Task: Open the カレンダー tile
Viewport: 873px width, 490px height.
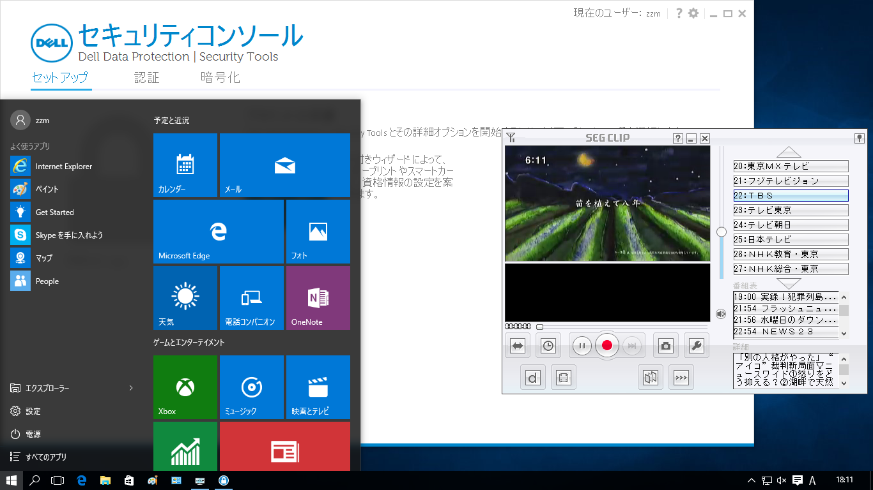Action: point(185,165)
